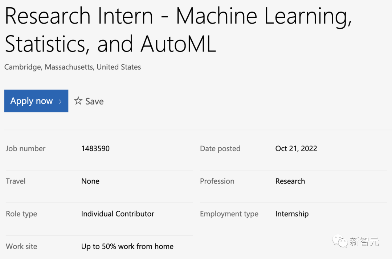Click the Employment type value Internship
Viewport: 392px width, 259px height.
click(292, 214)
